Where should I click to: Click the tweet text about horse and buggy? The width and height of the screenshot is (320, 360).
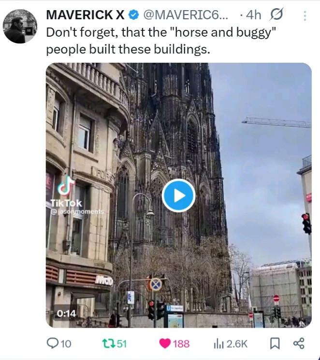(161, 41)
